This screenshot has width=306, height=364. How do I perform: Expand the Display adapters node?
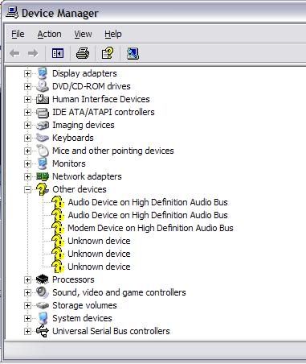pos(27,73)
